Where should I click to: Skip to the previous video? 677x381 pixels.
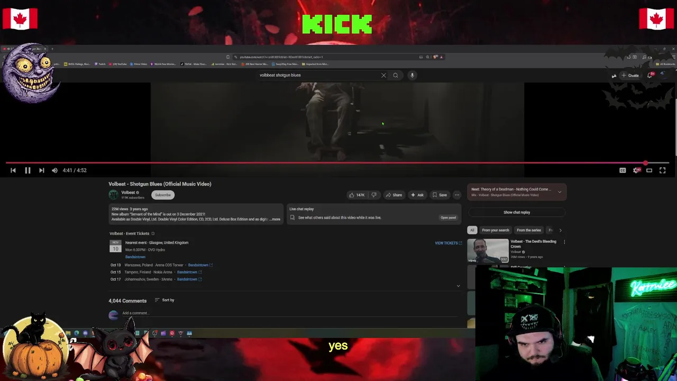(13, 170)
